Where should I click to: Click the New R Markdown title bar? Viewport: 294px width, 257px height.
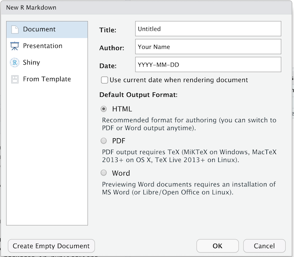click(x=146, y=7)
